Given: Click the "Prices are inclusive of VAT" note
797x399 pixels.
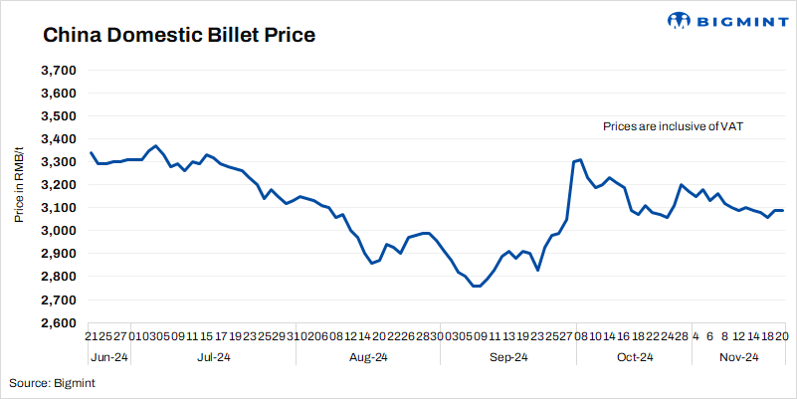Looking at the screenshot, I should (x=674, y=127).
